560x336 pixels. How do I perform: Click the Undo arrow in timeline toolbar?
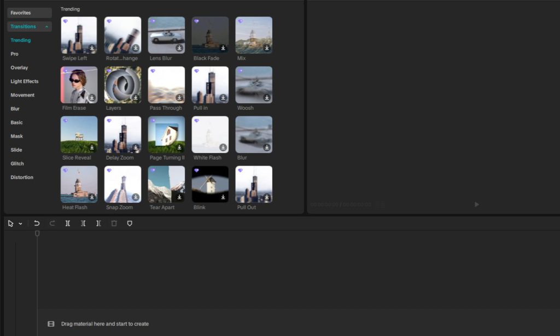pos(37,223)
